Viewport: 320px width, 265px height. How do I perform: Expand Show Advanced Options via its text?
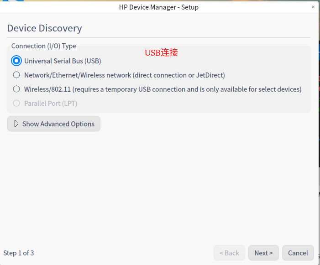58,124
